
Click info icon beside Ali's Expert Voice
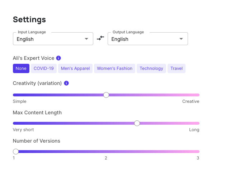[58, 58]
